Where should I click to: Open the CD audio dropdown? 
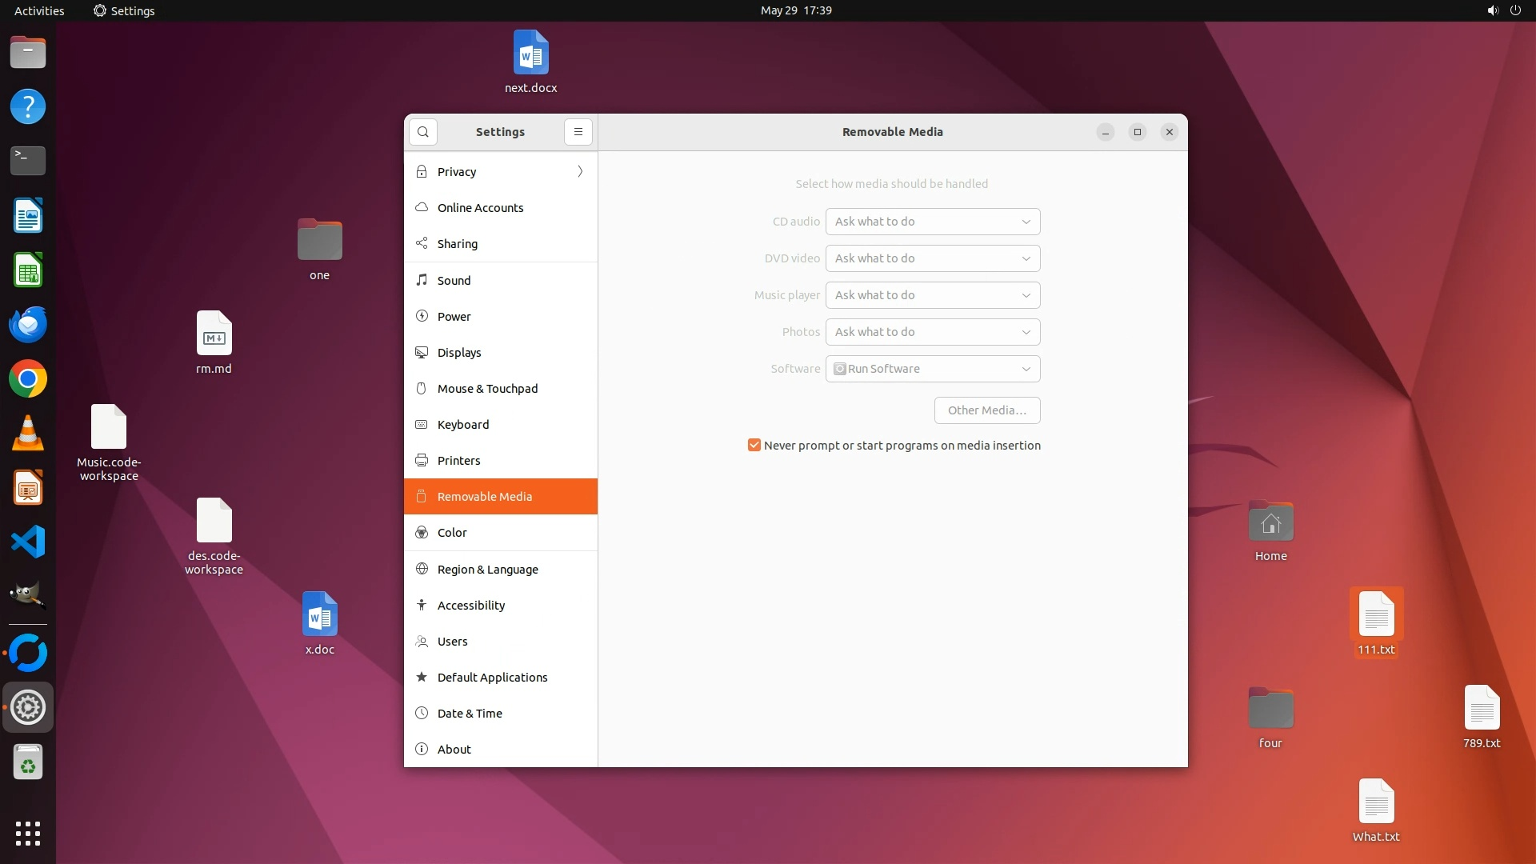point(932,222)
